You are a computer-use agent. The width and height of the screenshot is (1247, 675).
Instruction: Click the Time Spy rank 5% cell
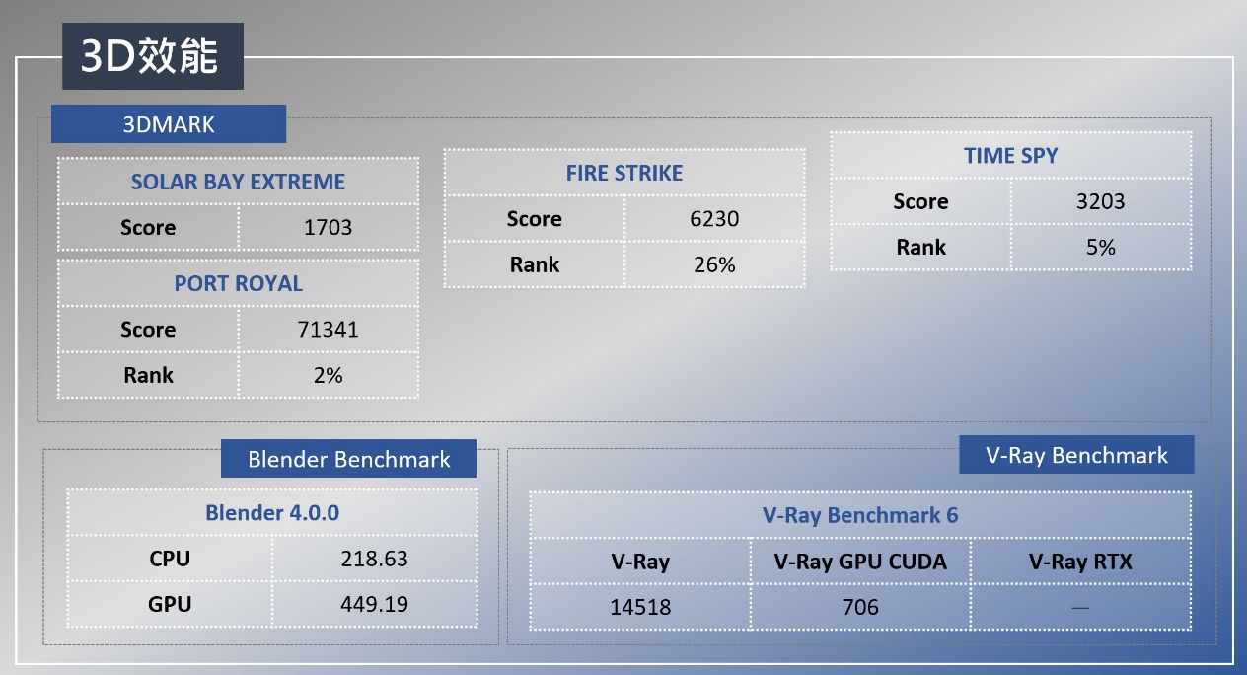point(1101,247)
